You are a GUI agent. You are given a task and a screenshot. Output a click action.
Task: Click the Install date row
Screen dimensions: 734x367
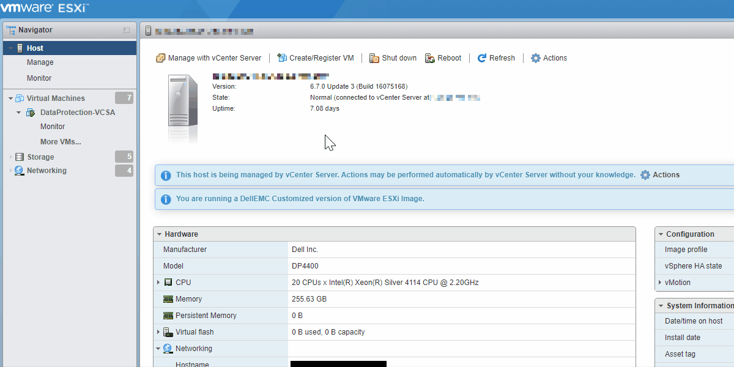(694, 338)
